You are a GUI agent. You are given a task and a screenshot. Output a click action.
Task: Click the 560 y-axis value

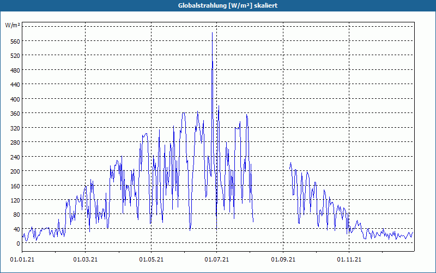pos(15,41)
